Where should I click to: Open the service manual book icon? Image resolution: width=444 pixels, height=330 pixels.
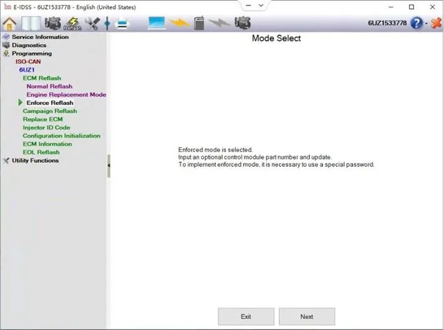click(x=31, y=23)
